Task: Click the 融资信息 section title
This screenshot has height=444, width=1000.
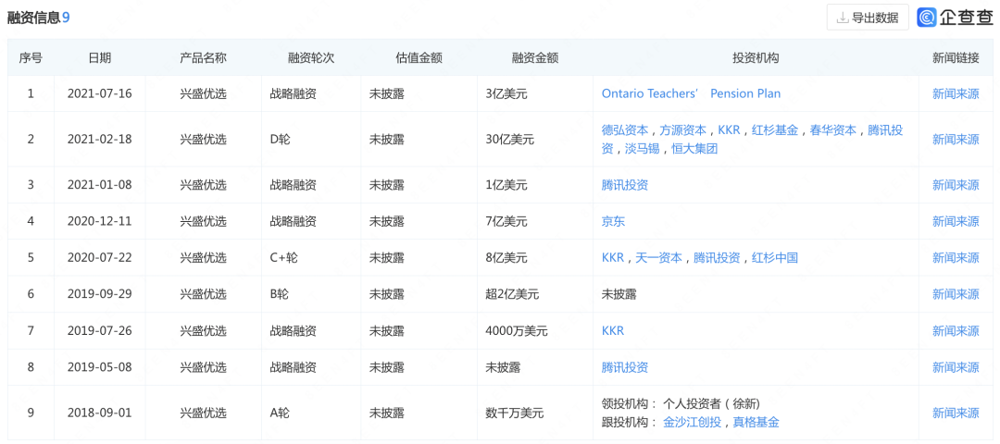Action: click(x=33, y=17)
